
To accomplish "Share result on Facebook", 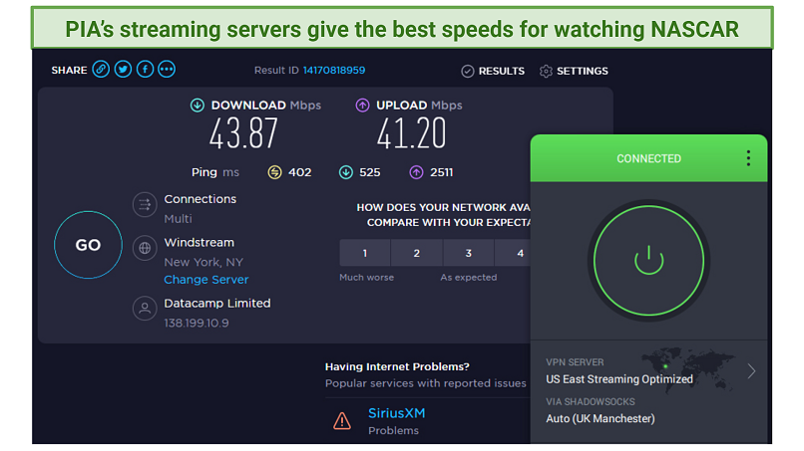I will [145, 69].
